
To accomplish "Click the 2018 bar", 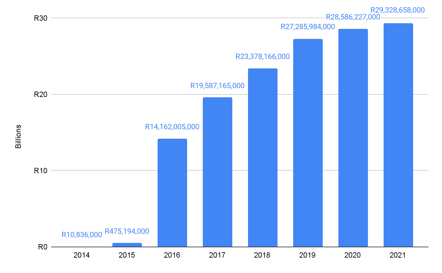I will 262,158.
